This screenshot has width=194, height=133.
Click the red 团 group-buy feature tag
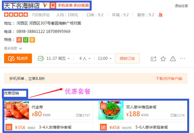point(19,40)
